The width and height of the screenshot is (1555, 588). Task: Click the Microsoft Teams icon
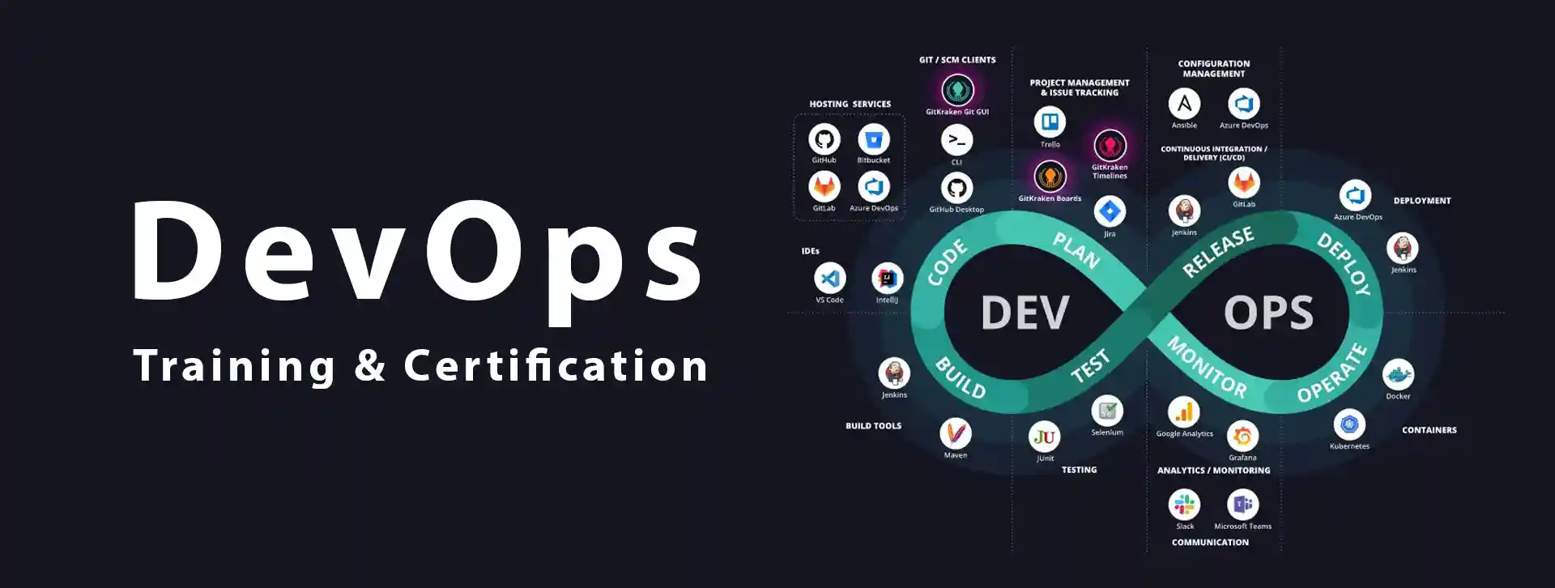tap(1242, 505)
